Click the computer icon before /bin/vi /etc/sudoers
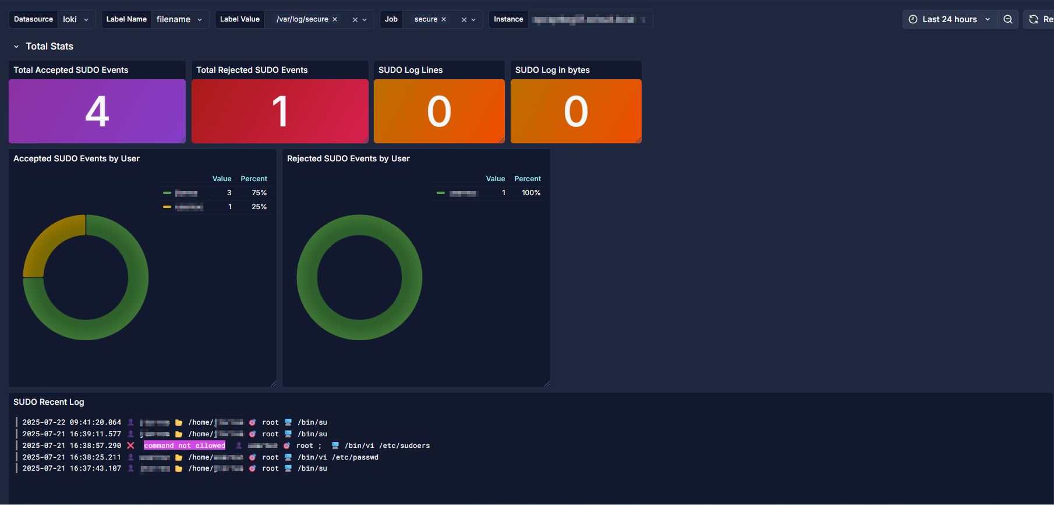 (335, 446)
